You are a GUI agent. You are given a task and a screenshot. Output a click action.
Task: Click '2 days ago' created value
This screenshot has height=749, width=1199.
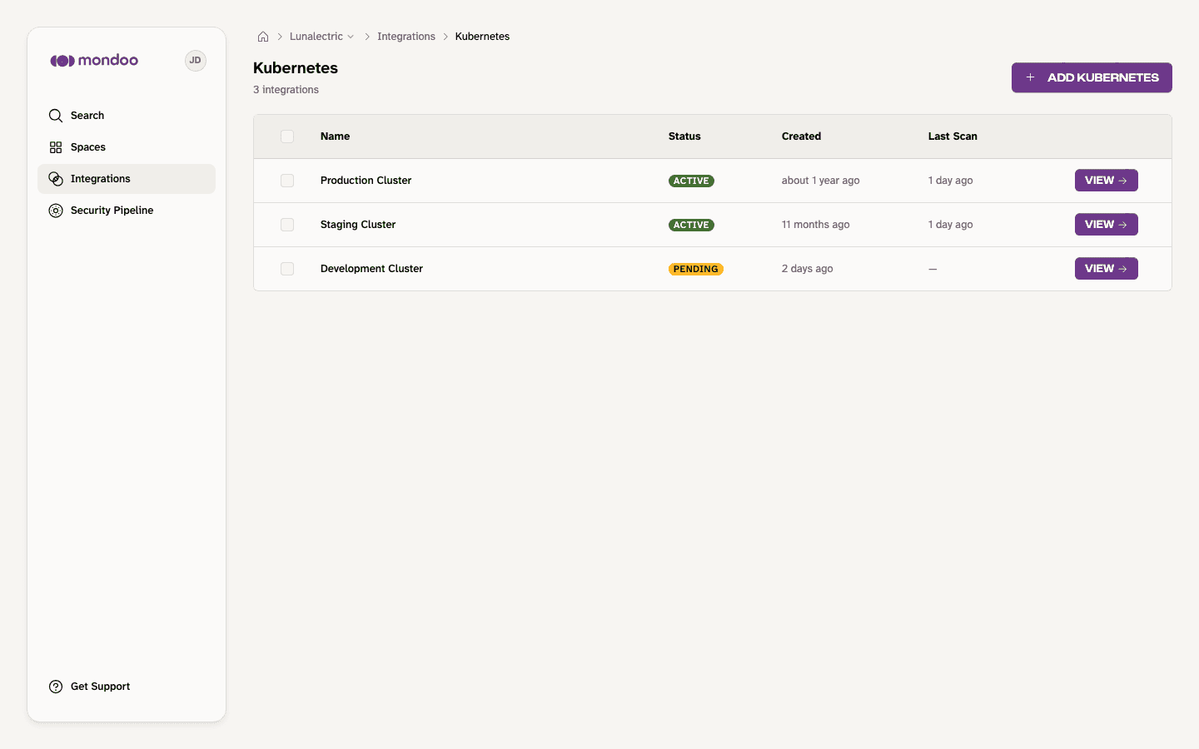(807, 269)
